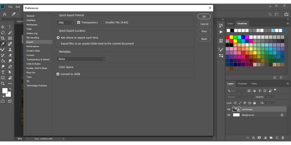291x145 pixels.
Task: Open the Performance preferences category
Action: 33,46
